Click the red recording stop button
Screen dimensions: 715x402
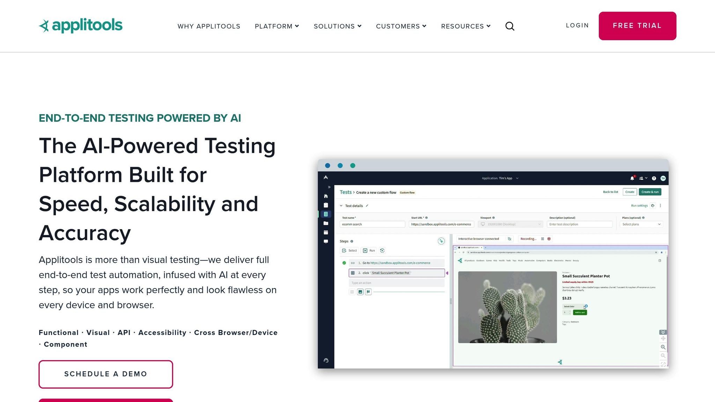click(x=549, y=239)
